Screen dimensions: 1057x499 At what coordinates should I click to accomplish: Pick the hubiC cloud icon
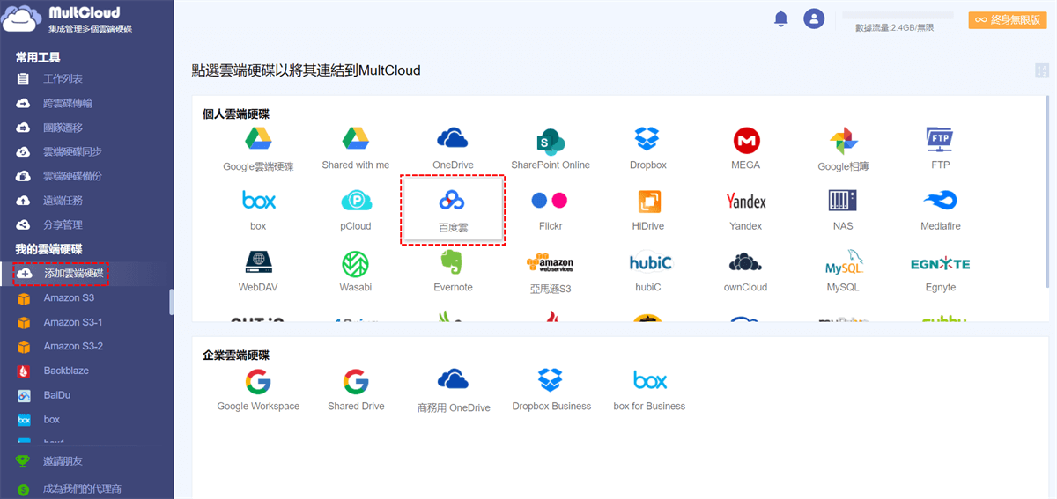650,262
